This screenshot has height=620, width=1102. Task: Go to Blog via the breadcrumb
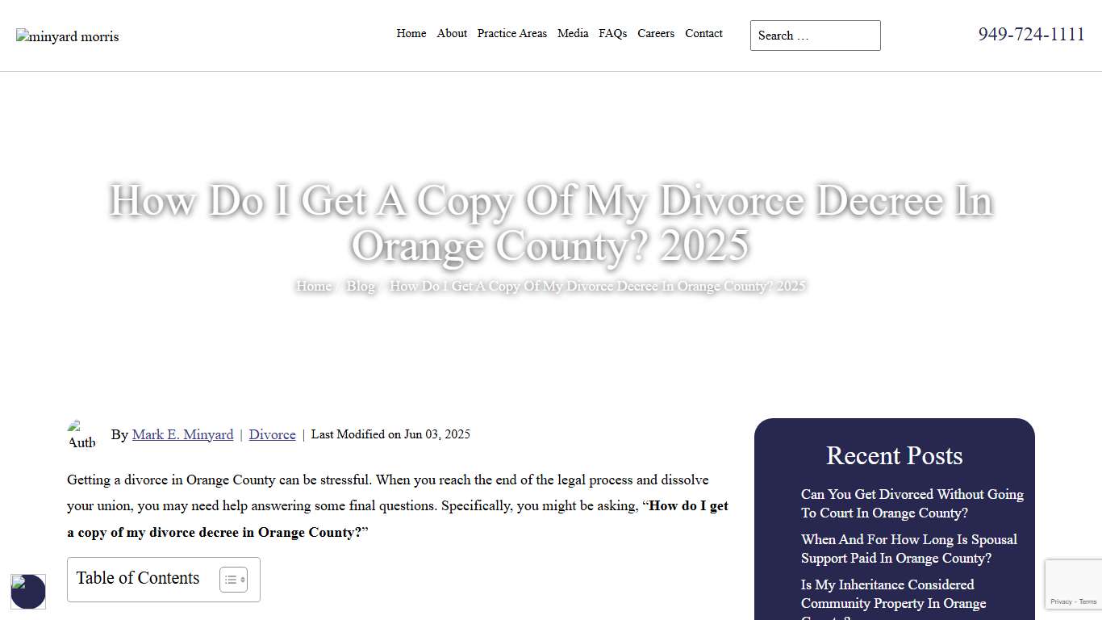click(361, 286)
